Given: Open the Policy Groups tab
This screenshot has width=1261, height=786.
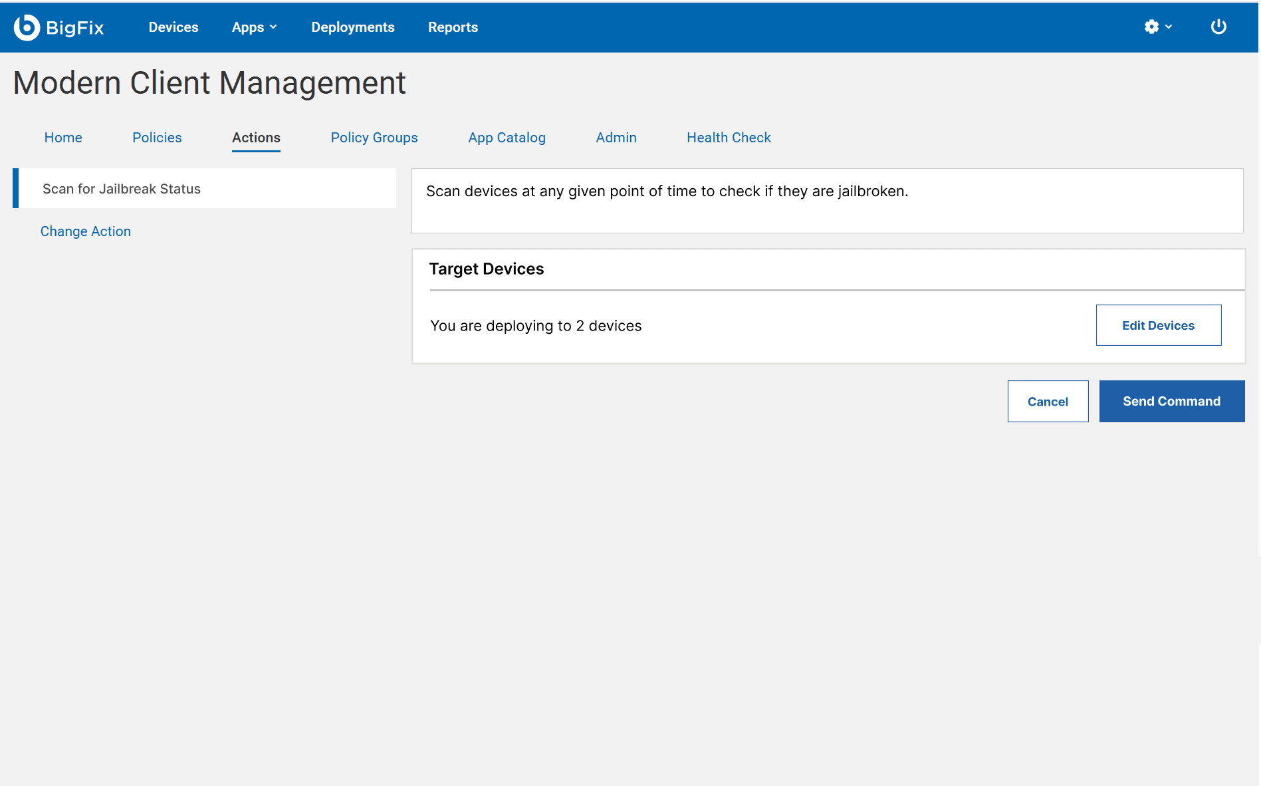Looking at the screenshot, I should click(374, 138).
